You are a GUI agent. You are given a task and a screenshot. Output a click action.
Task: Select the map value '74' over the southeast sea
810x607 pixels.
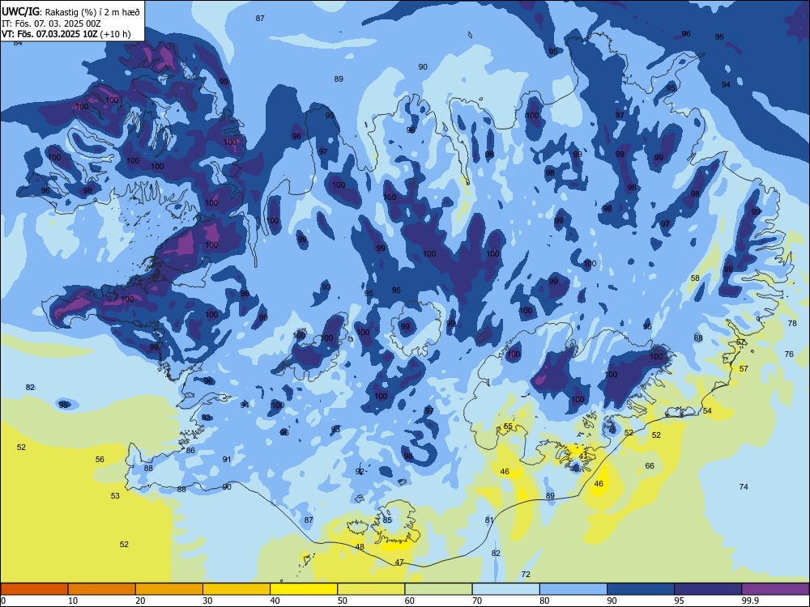tap(744, 486)
